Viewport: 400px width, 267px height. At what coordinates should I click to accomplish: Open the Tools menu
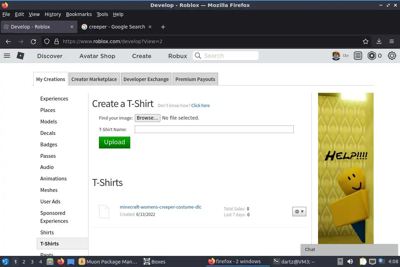click(102, 14)
